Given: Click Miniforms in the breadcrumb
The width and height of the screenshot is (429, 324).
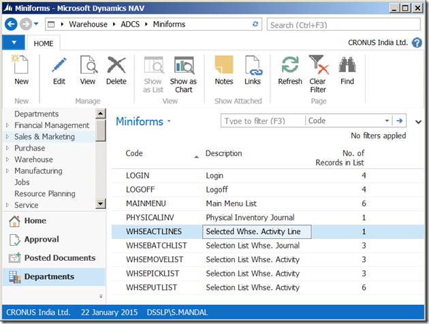Looking at the screenshot, I should point(169,24).
